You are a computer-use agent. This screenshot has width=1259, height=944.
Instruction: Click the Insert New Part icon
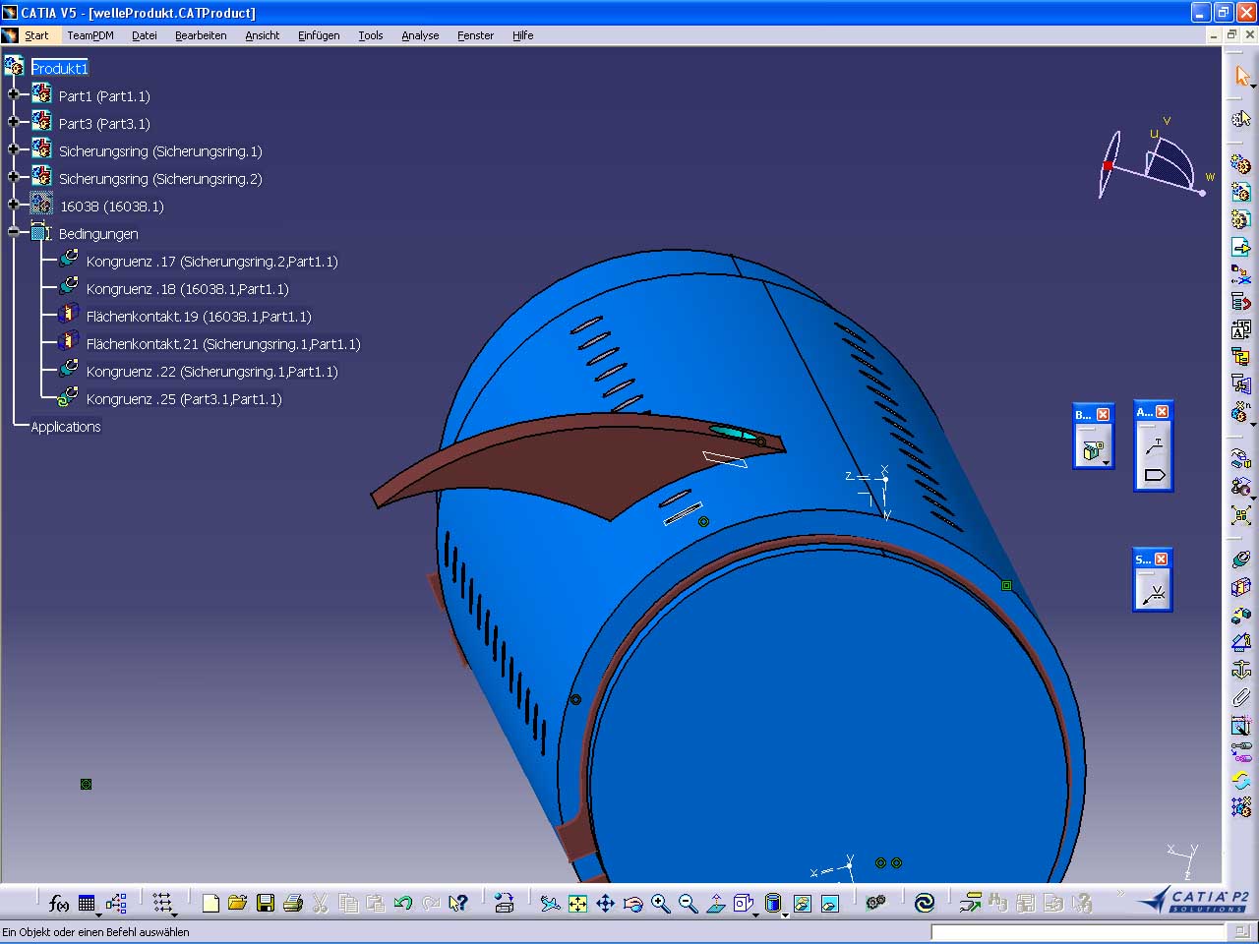click(1241, 219)
